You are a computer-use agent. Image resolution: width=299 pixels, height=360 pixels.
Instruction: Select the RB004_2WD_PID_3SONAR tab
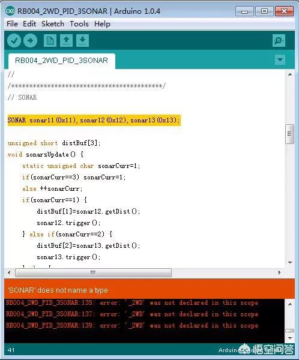coord(62,61)
